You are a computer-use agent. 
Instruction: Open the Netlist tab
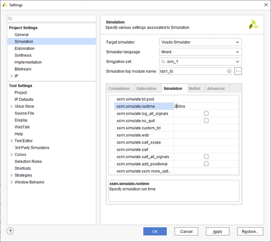coord(195,89)
